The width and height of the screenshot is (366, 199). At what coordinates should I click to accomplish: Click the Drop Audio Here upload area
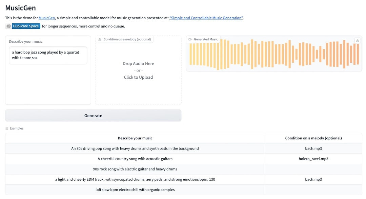tap(138, 70)
